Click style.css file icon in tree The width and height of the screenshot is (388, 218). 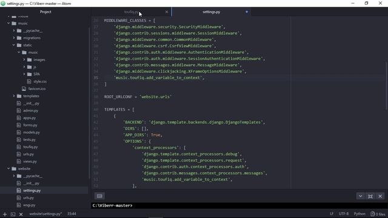click(29, 81)
